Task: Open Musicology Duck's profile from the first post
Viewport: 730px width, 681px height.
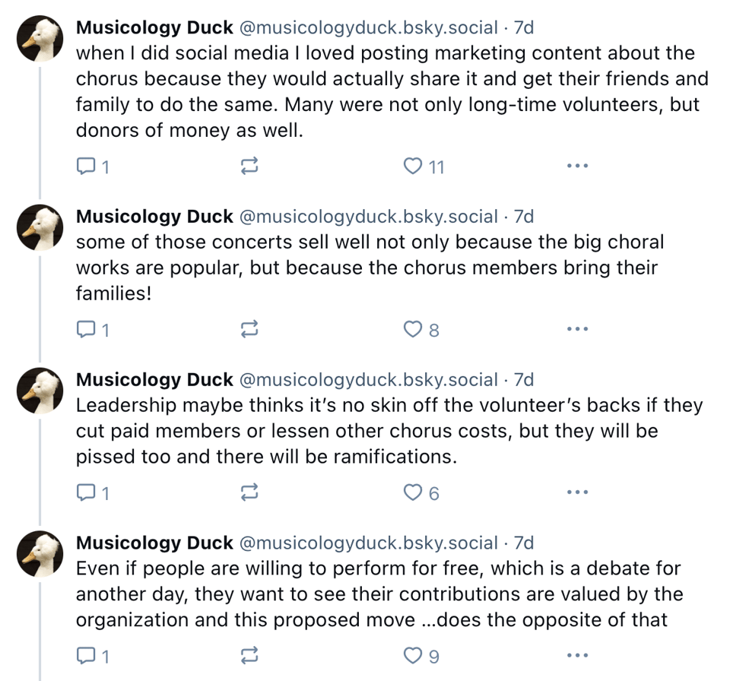Action: pyautogui.click(x=154, y=27)
